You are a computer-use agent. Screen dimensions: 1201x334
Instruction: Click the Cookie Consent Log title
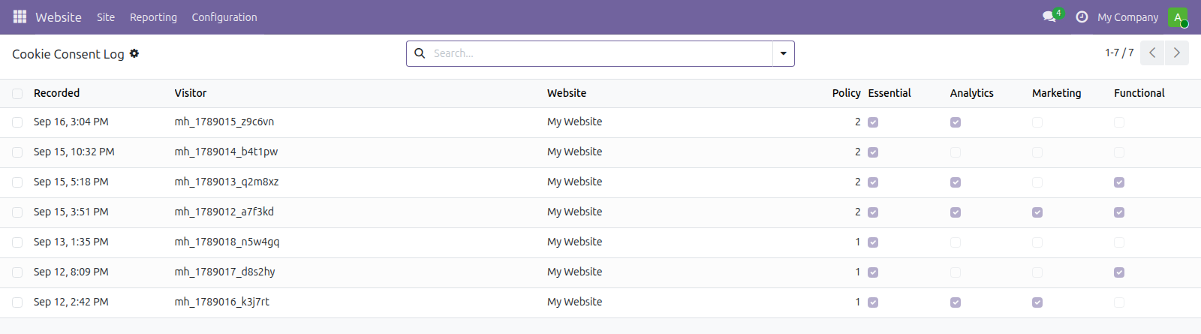point(68,54)
